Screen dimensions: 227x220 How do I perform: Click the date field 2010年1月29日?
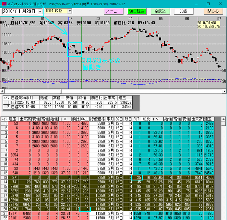(x=20, y=11)
